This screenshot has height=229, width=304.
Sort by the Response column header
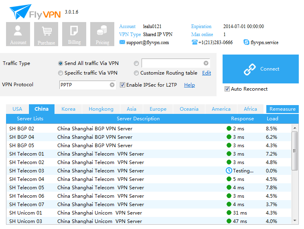(242, 119)
